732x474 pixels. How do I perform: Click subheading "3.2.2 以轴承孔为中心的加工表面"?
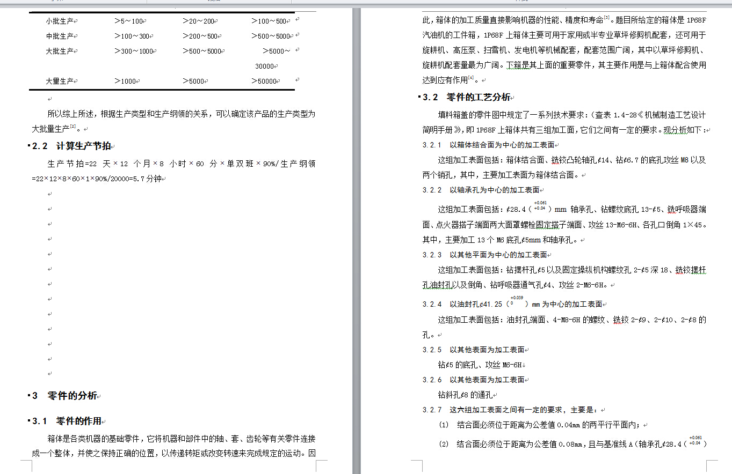482,190
